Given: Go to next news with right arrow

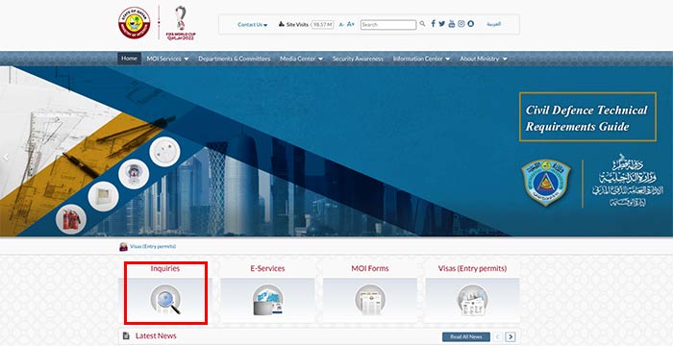Looking at the screenshot, I should coord(511,337).
